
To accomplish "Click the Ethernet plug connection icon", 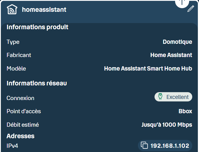I will pos(160,96).
